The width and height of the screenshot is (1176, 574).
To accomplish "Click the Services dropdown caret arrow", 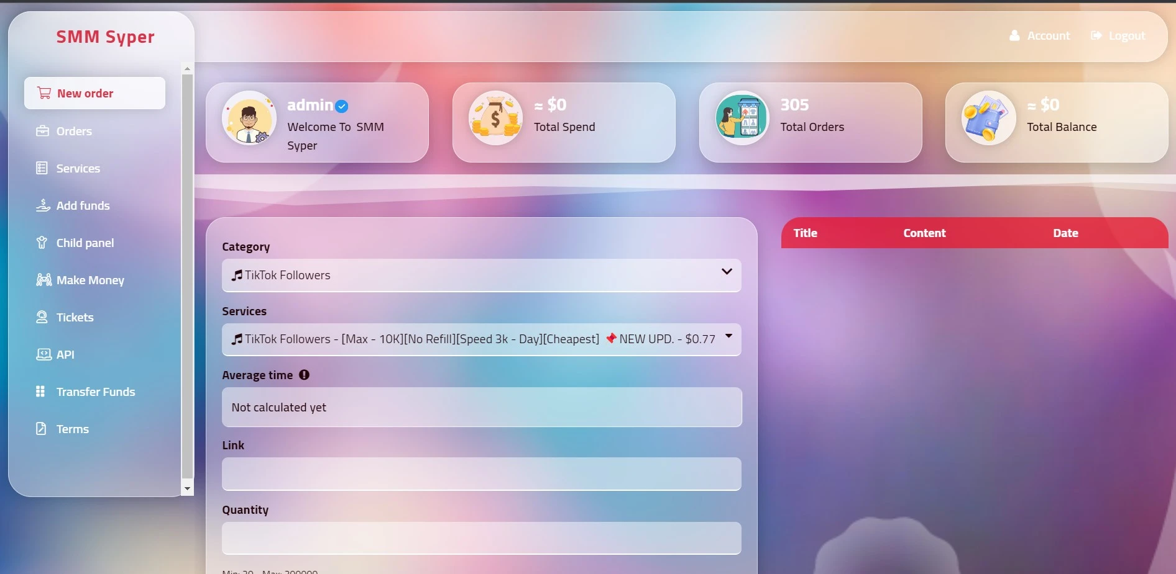I will tap(728, 336).
